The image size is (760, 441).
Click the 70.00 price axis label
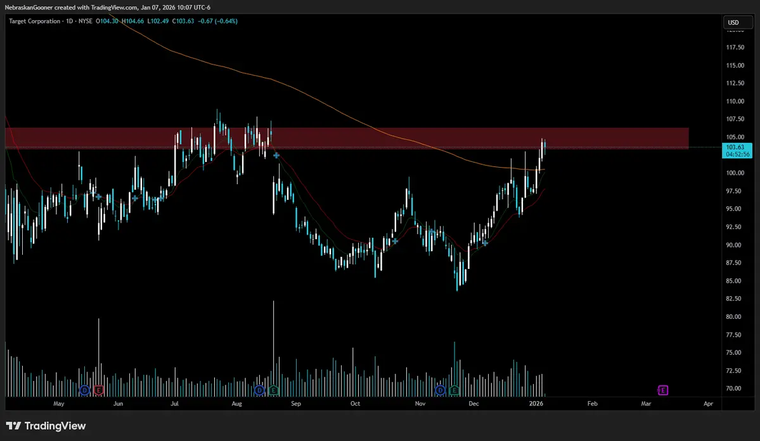[x=733, y=388]
